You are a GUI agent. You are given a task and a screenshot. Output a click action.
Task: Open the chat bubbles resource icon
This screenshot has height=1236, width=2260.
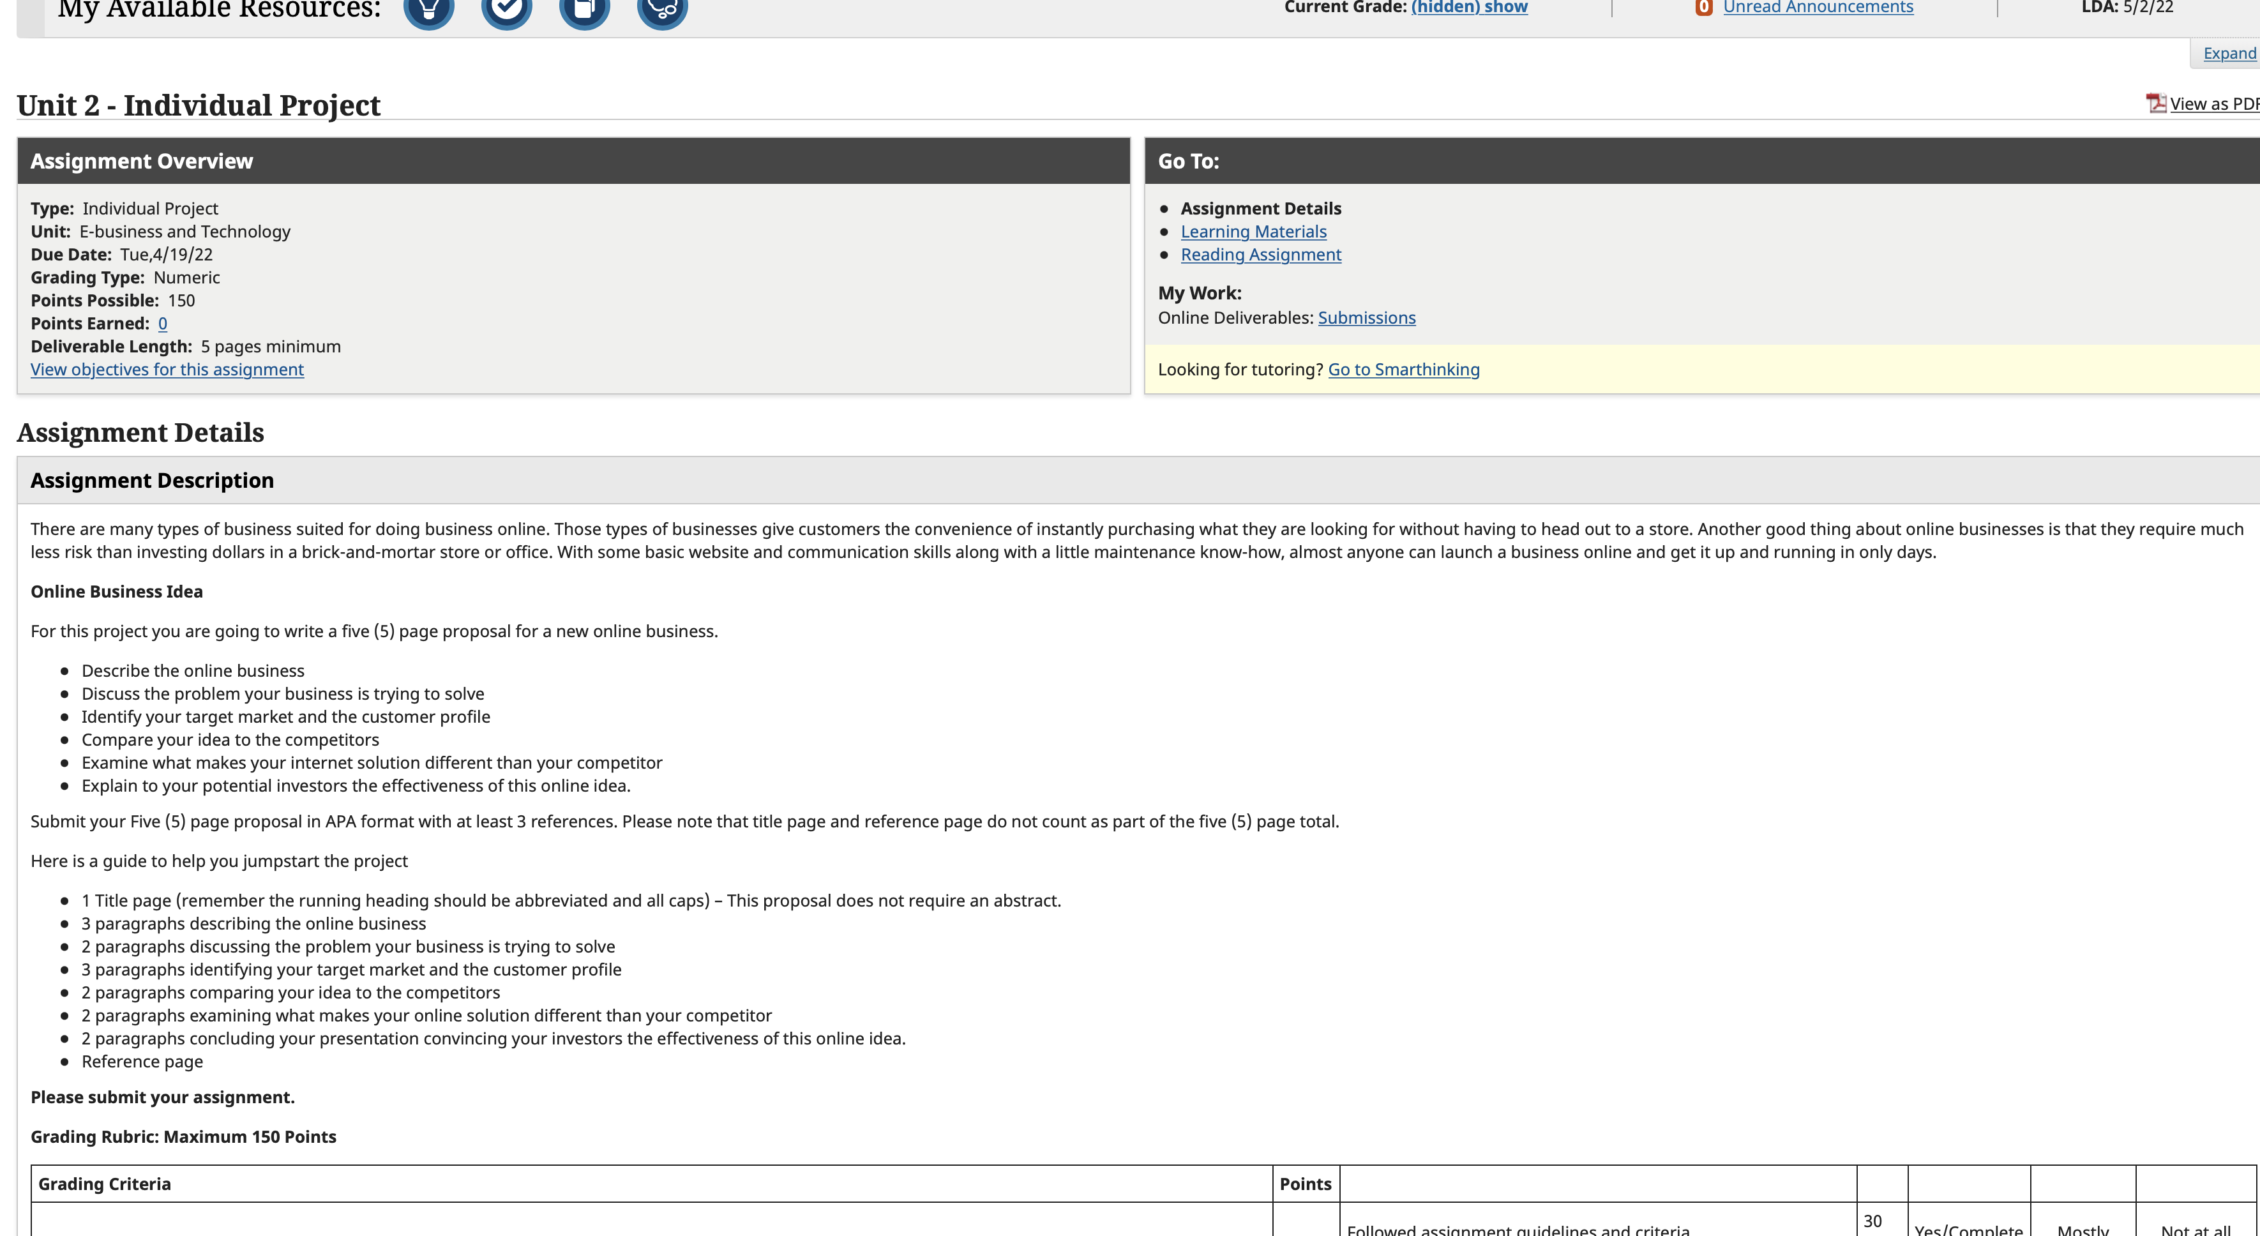(663, 9)
